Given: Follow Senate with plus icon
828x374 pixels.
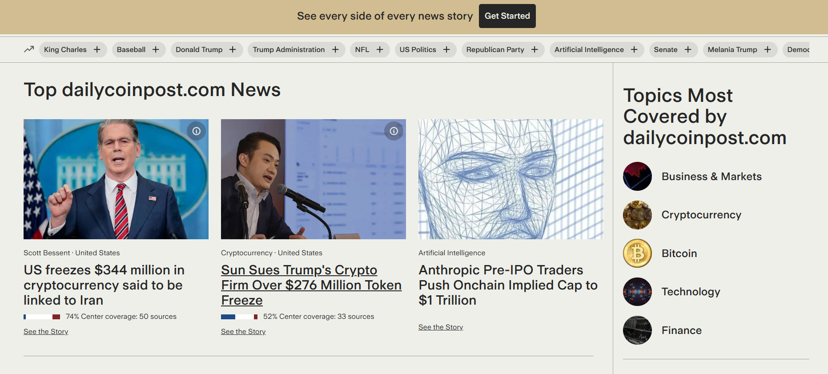Looking at the screenshot, I should tap(688, 49).
